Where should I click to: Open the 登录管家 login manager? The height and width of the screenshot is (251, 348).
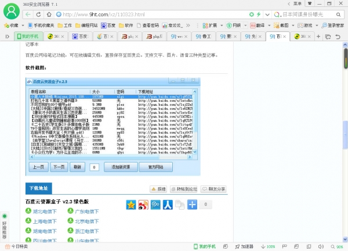coord(333,26)
